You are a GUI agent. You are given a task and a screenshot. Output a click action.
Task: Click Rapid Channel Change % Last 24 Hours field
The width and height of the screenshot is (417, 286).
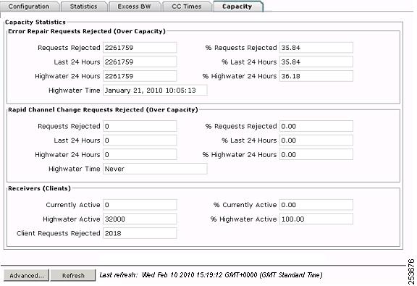coord(316,140)
